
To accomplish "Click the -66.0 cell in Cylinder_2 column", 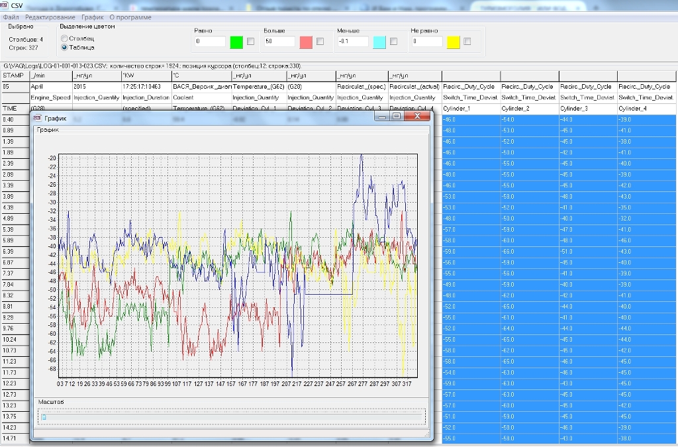I will pyautogui.click(x=529, y=252).
